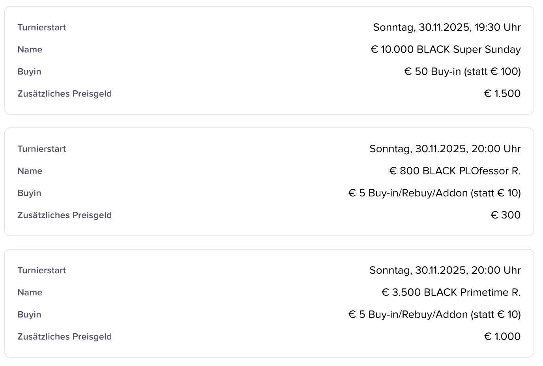Click the '€ 800 BLACK PLOfessor R.' tournament name
Image resolution: width=543 pixels, height=366 pixels.
(455, 171)
